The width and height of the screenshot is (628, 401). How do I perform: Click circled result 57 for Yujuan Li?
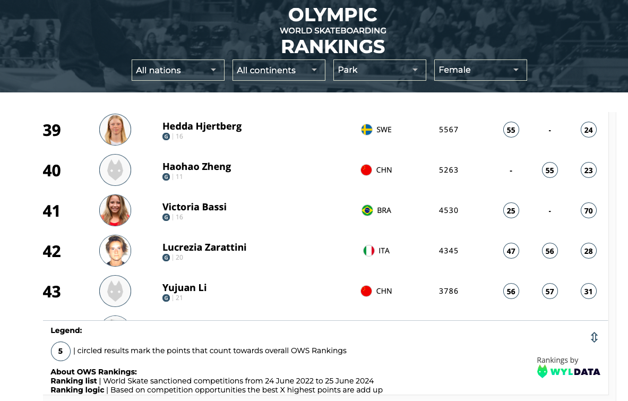pos(550,291)
